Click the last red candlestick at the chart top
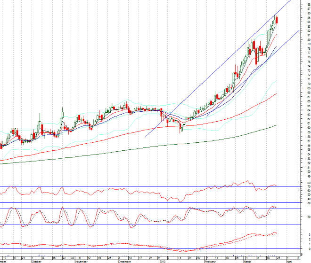 [x=277, y=19]
